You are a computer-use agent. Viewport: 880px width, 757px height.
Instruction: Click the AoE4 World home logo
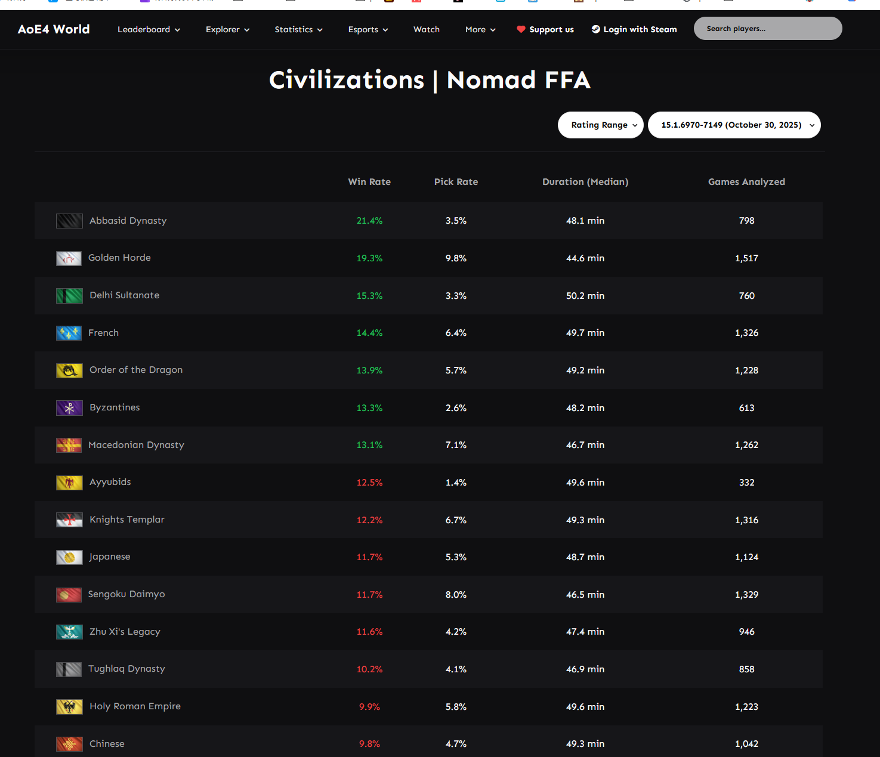[x=54, y=29]
